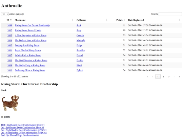183x137 pixels.
Task: Select pagination page 3
Action: point(169,77)
